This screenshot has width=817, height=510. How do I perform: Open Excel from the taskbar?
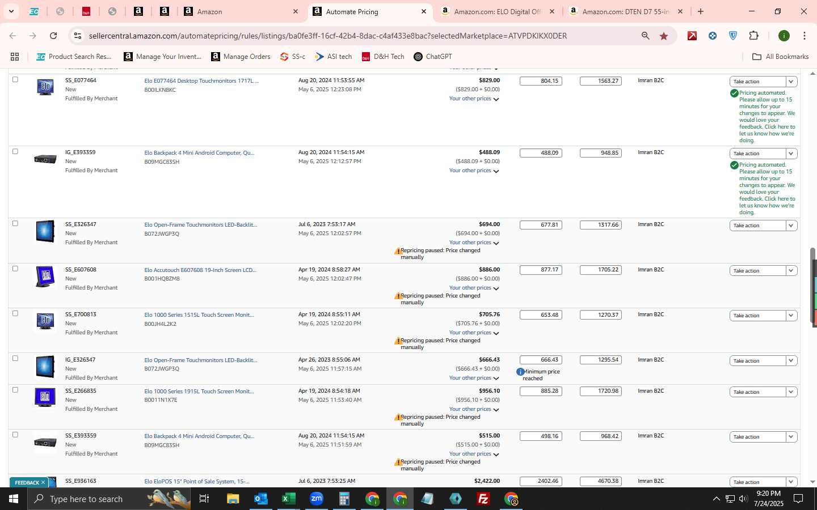click(289, 499)
